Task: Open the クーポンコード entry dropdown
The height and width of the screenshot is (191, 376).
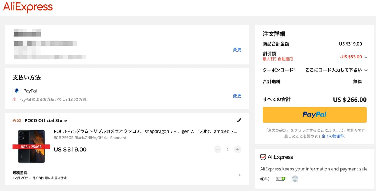Action: [x=366, y=70]
